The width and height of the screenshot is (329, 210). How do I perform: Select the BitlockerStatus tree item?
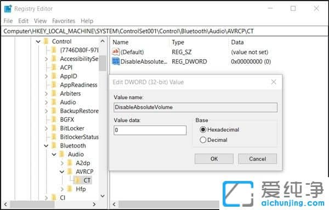pos(80,137)
